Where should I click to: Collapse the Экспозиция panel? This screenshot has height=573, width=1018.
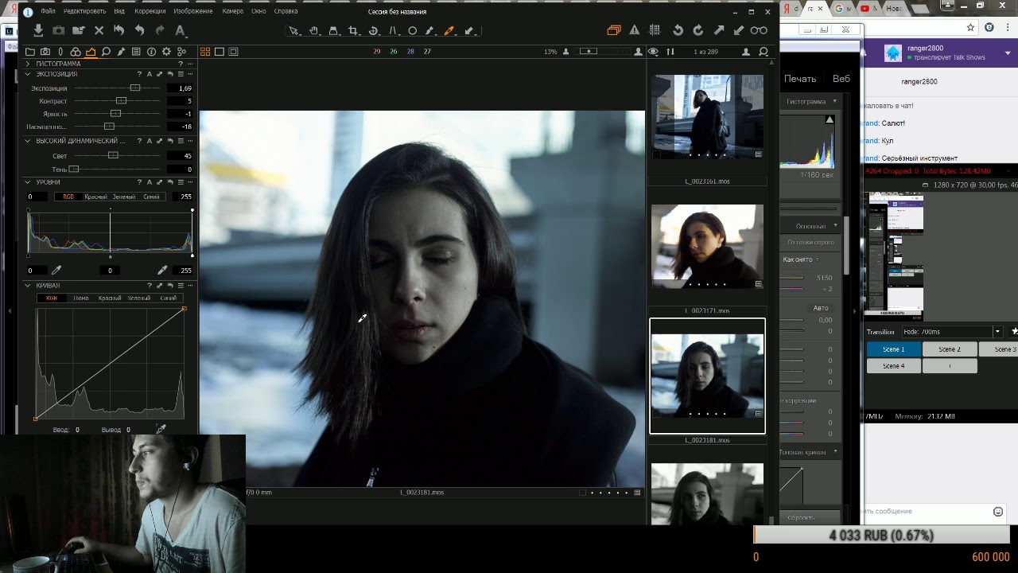[28, 74]
